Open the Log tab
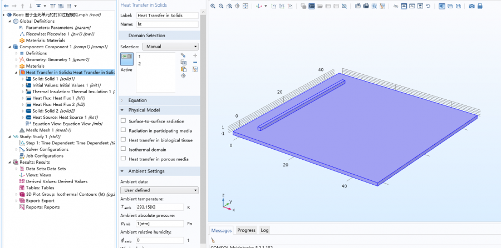501x248 pixels. (264, 230)
